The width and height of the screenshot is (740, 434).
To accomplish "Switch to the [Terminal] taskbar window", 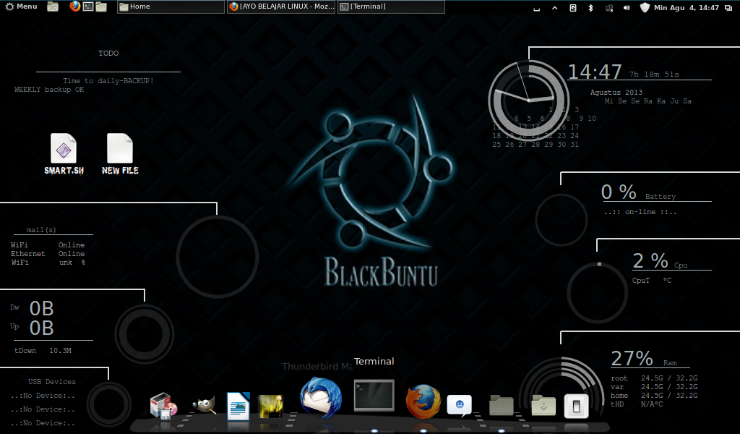I will 390,7.
